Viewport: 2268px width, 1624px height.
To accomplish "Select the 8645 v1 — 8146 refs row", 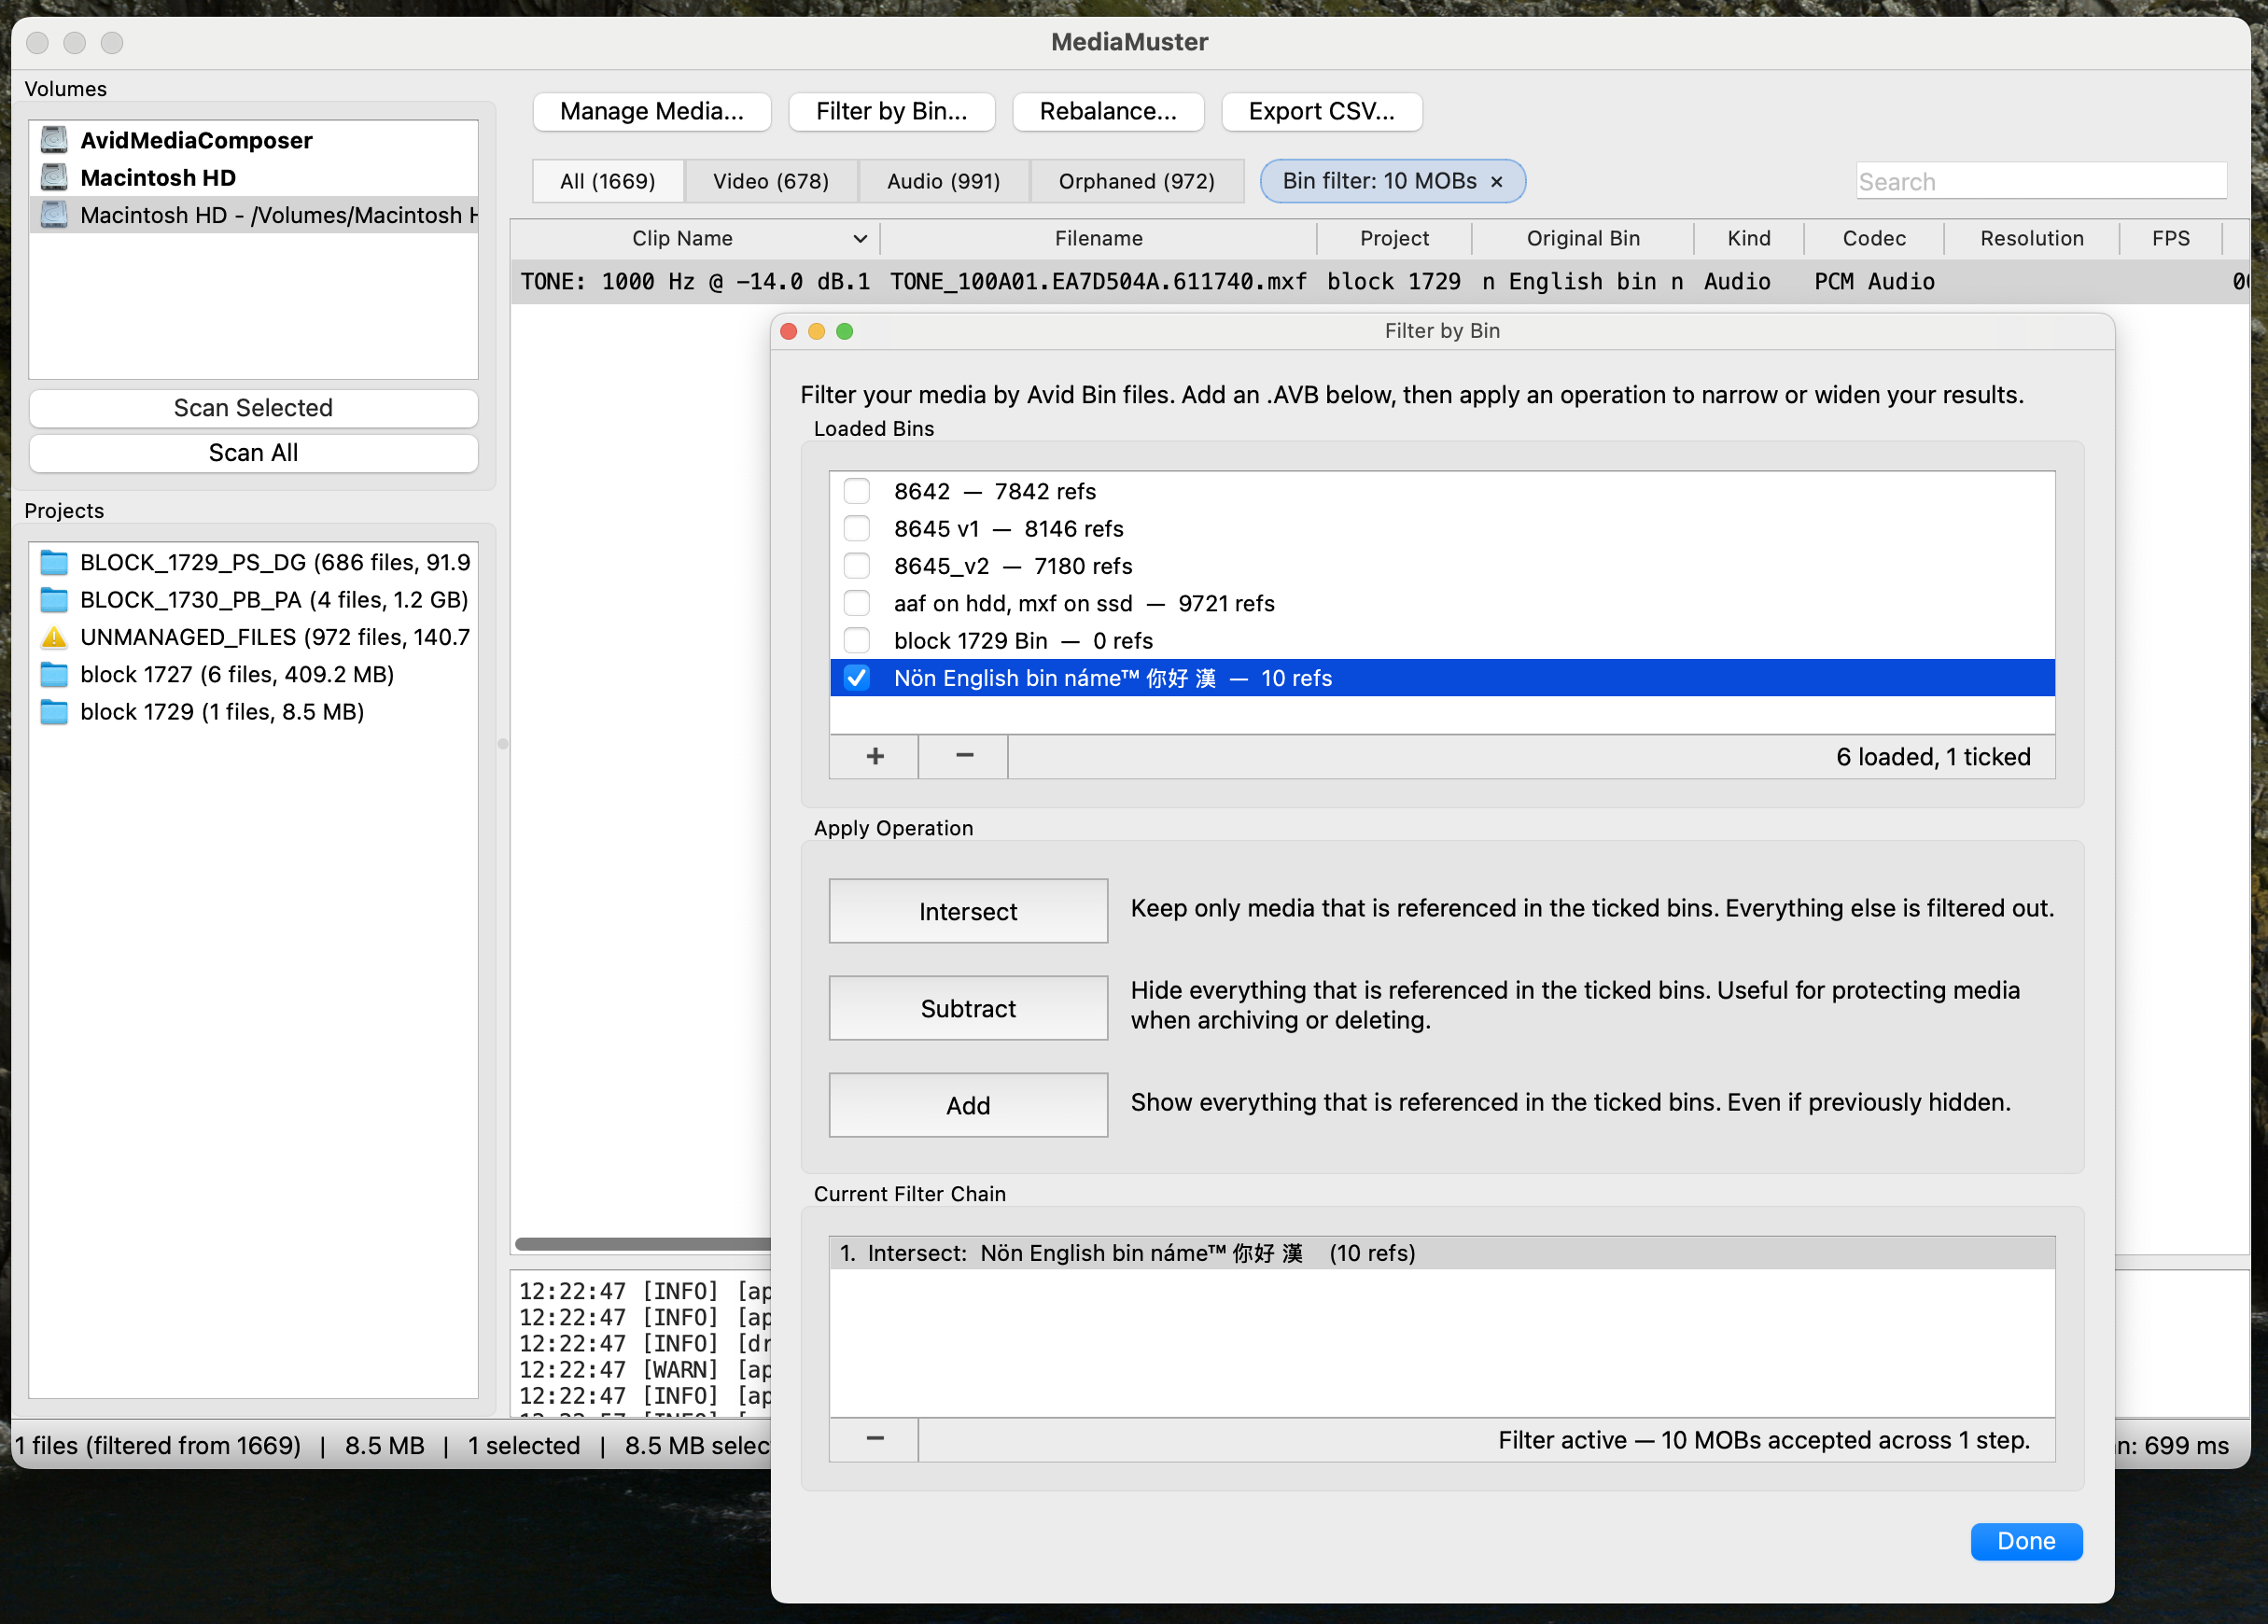I will click(1442, 528).
